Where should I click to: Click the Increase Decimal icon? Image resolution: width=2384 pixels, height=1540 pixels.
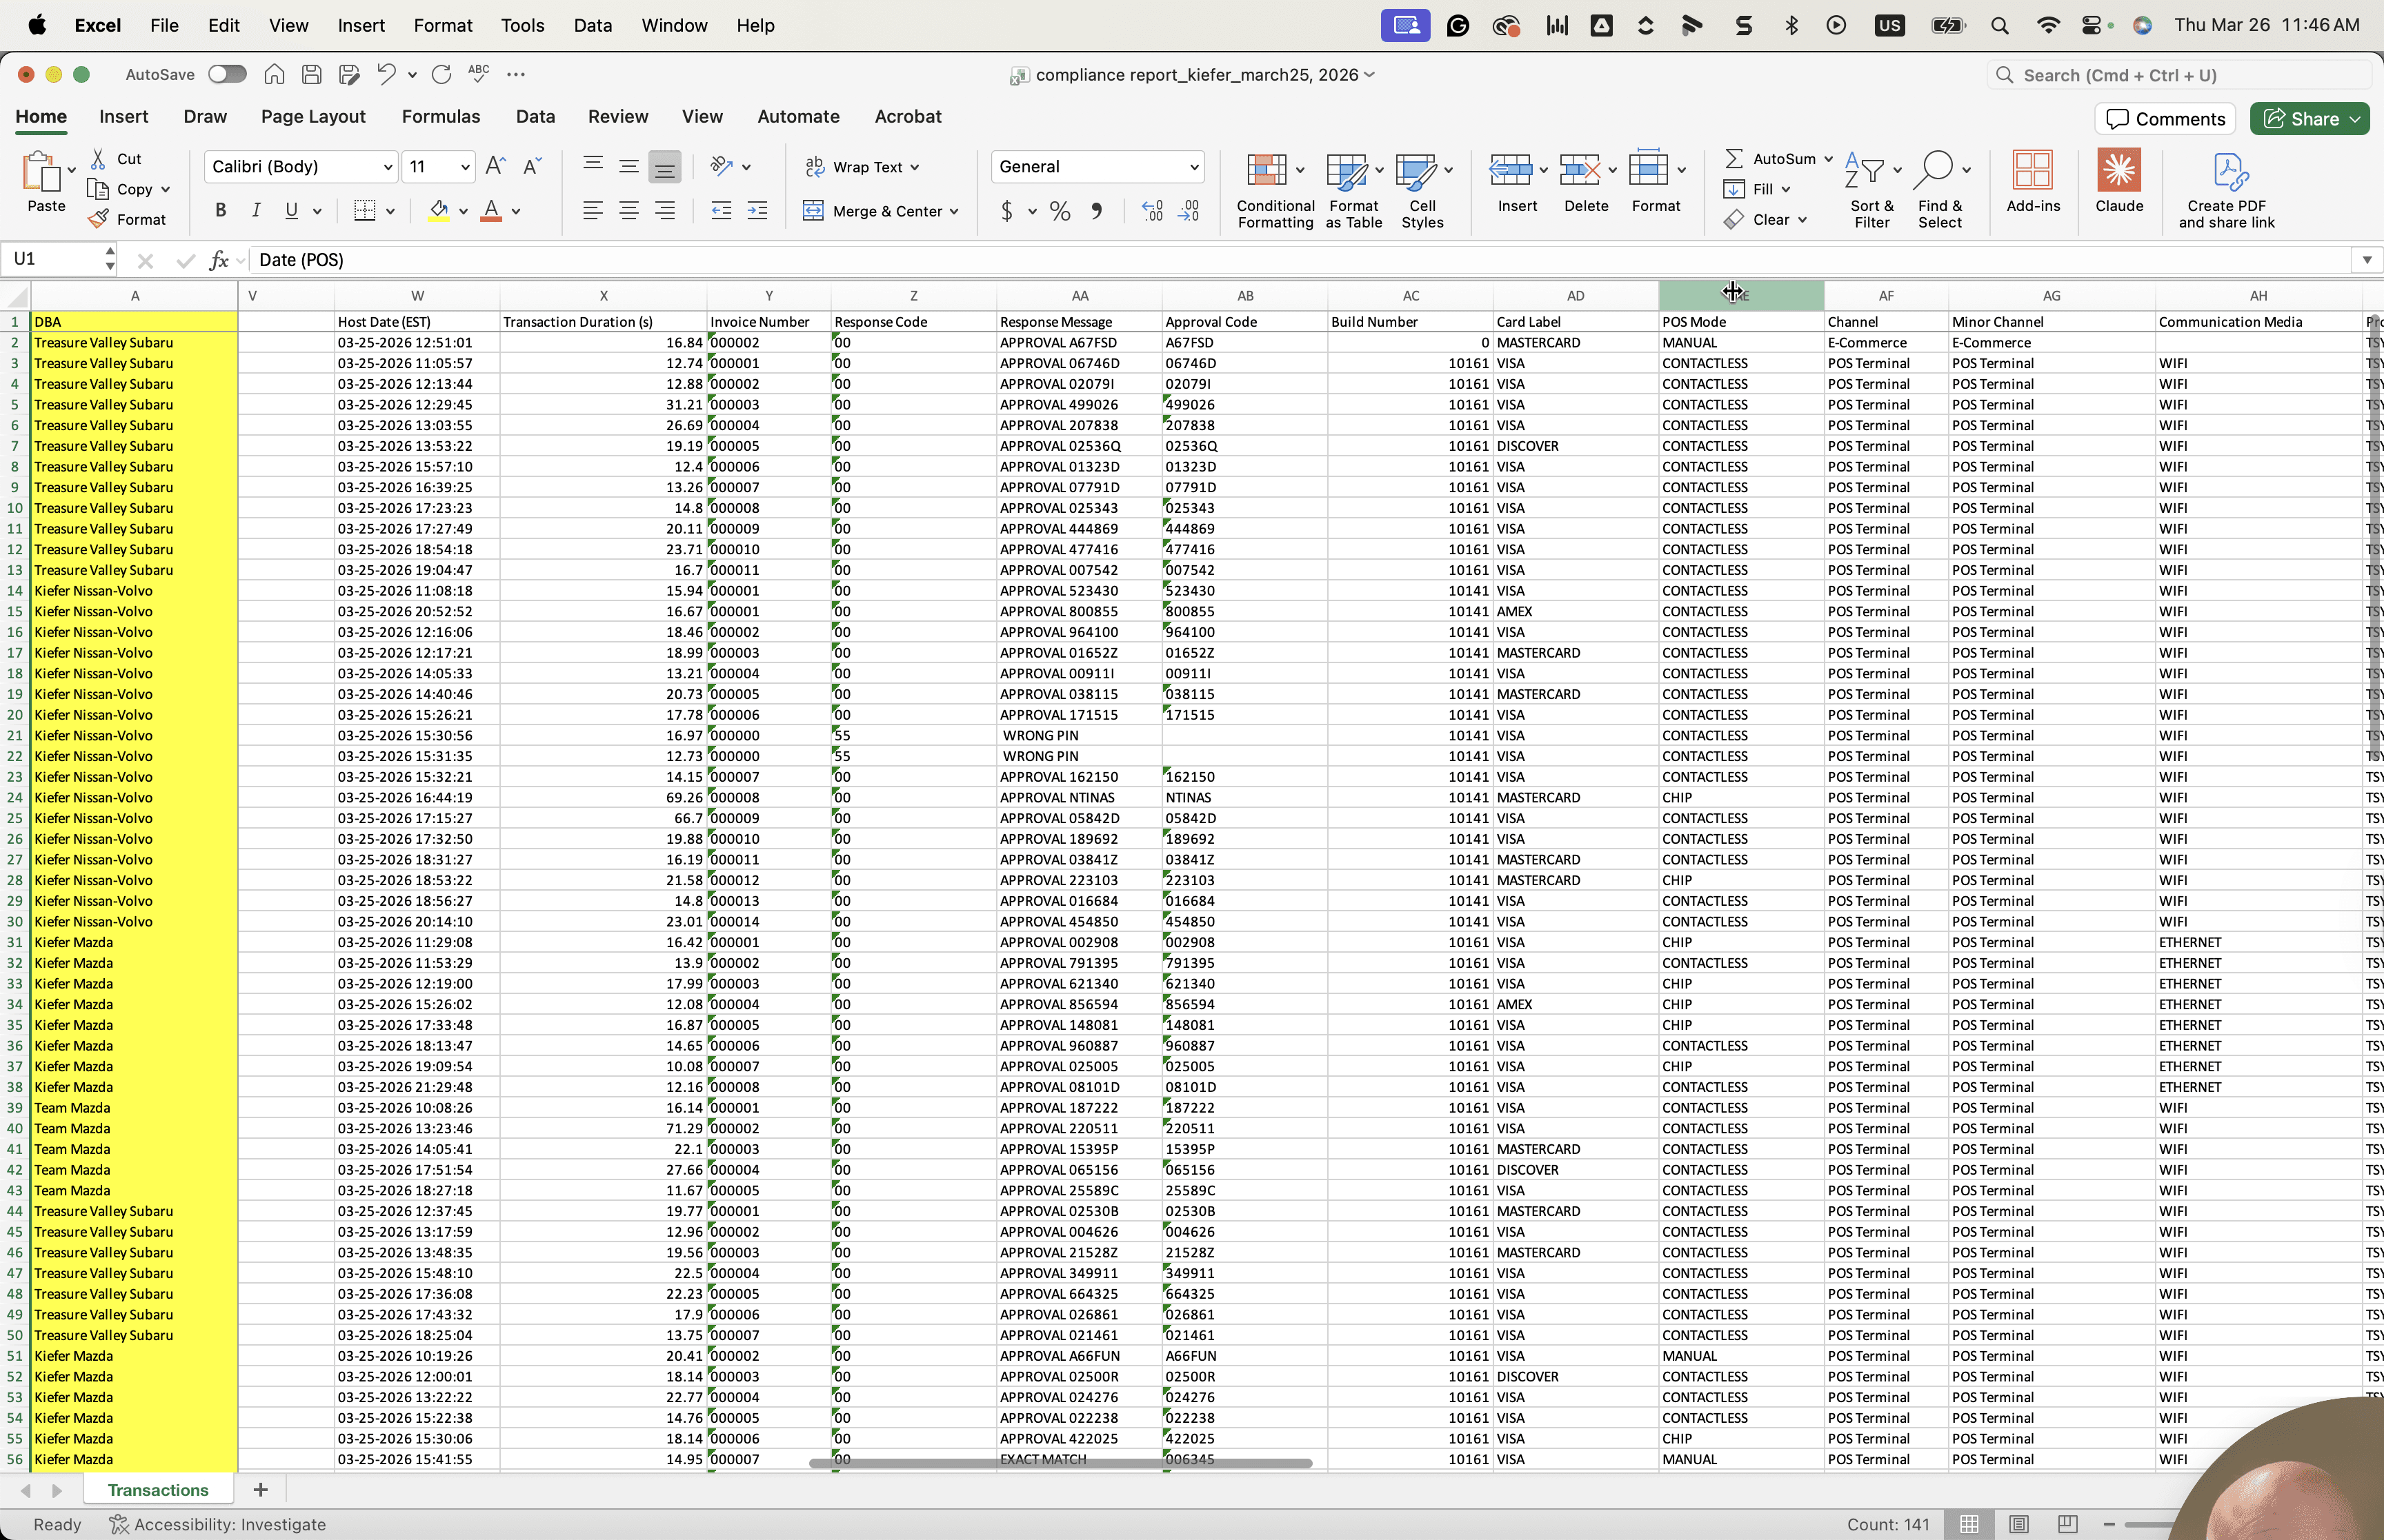click(x=1153, y=211)
